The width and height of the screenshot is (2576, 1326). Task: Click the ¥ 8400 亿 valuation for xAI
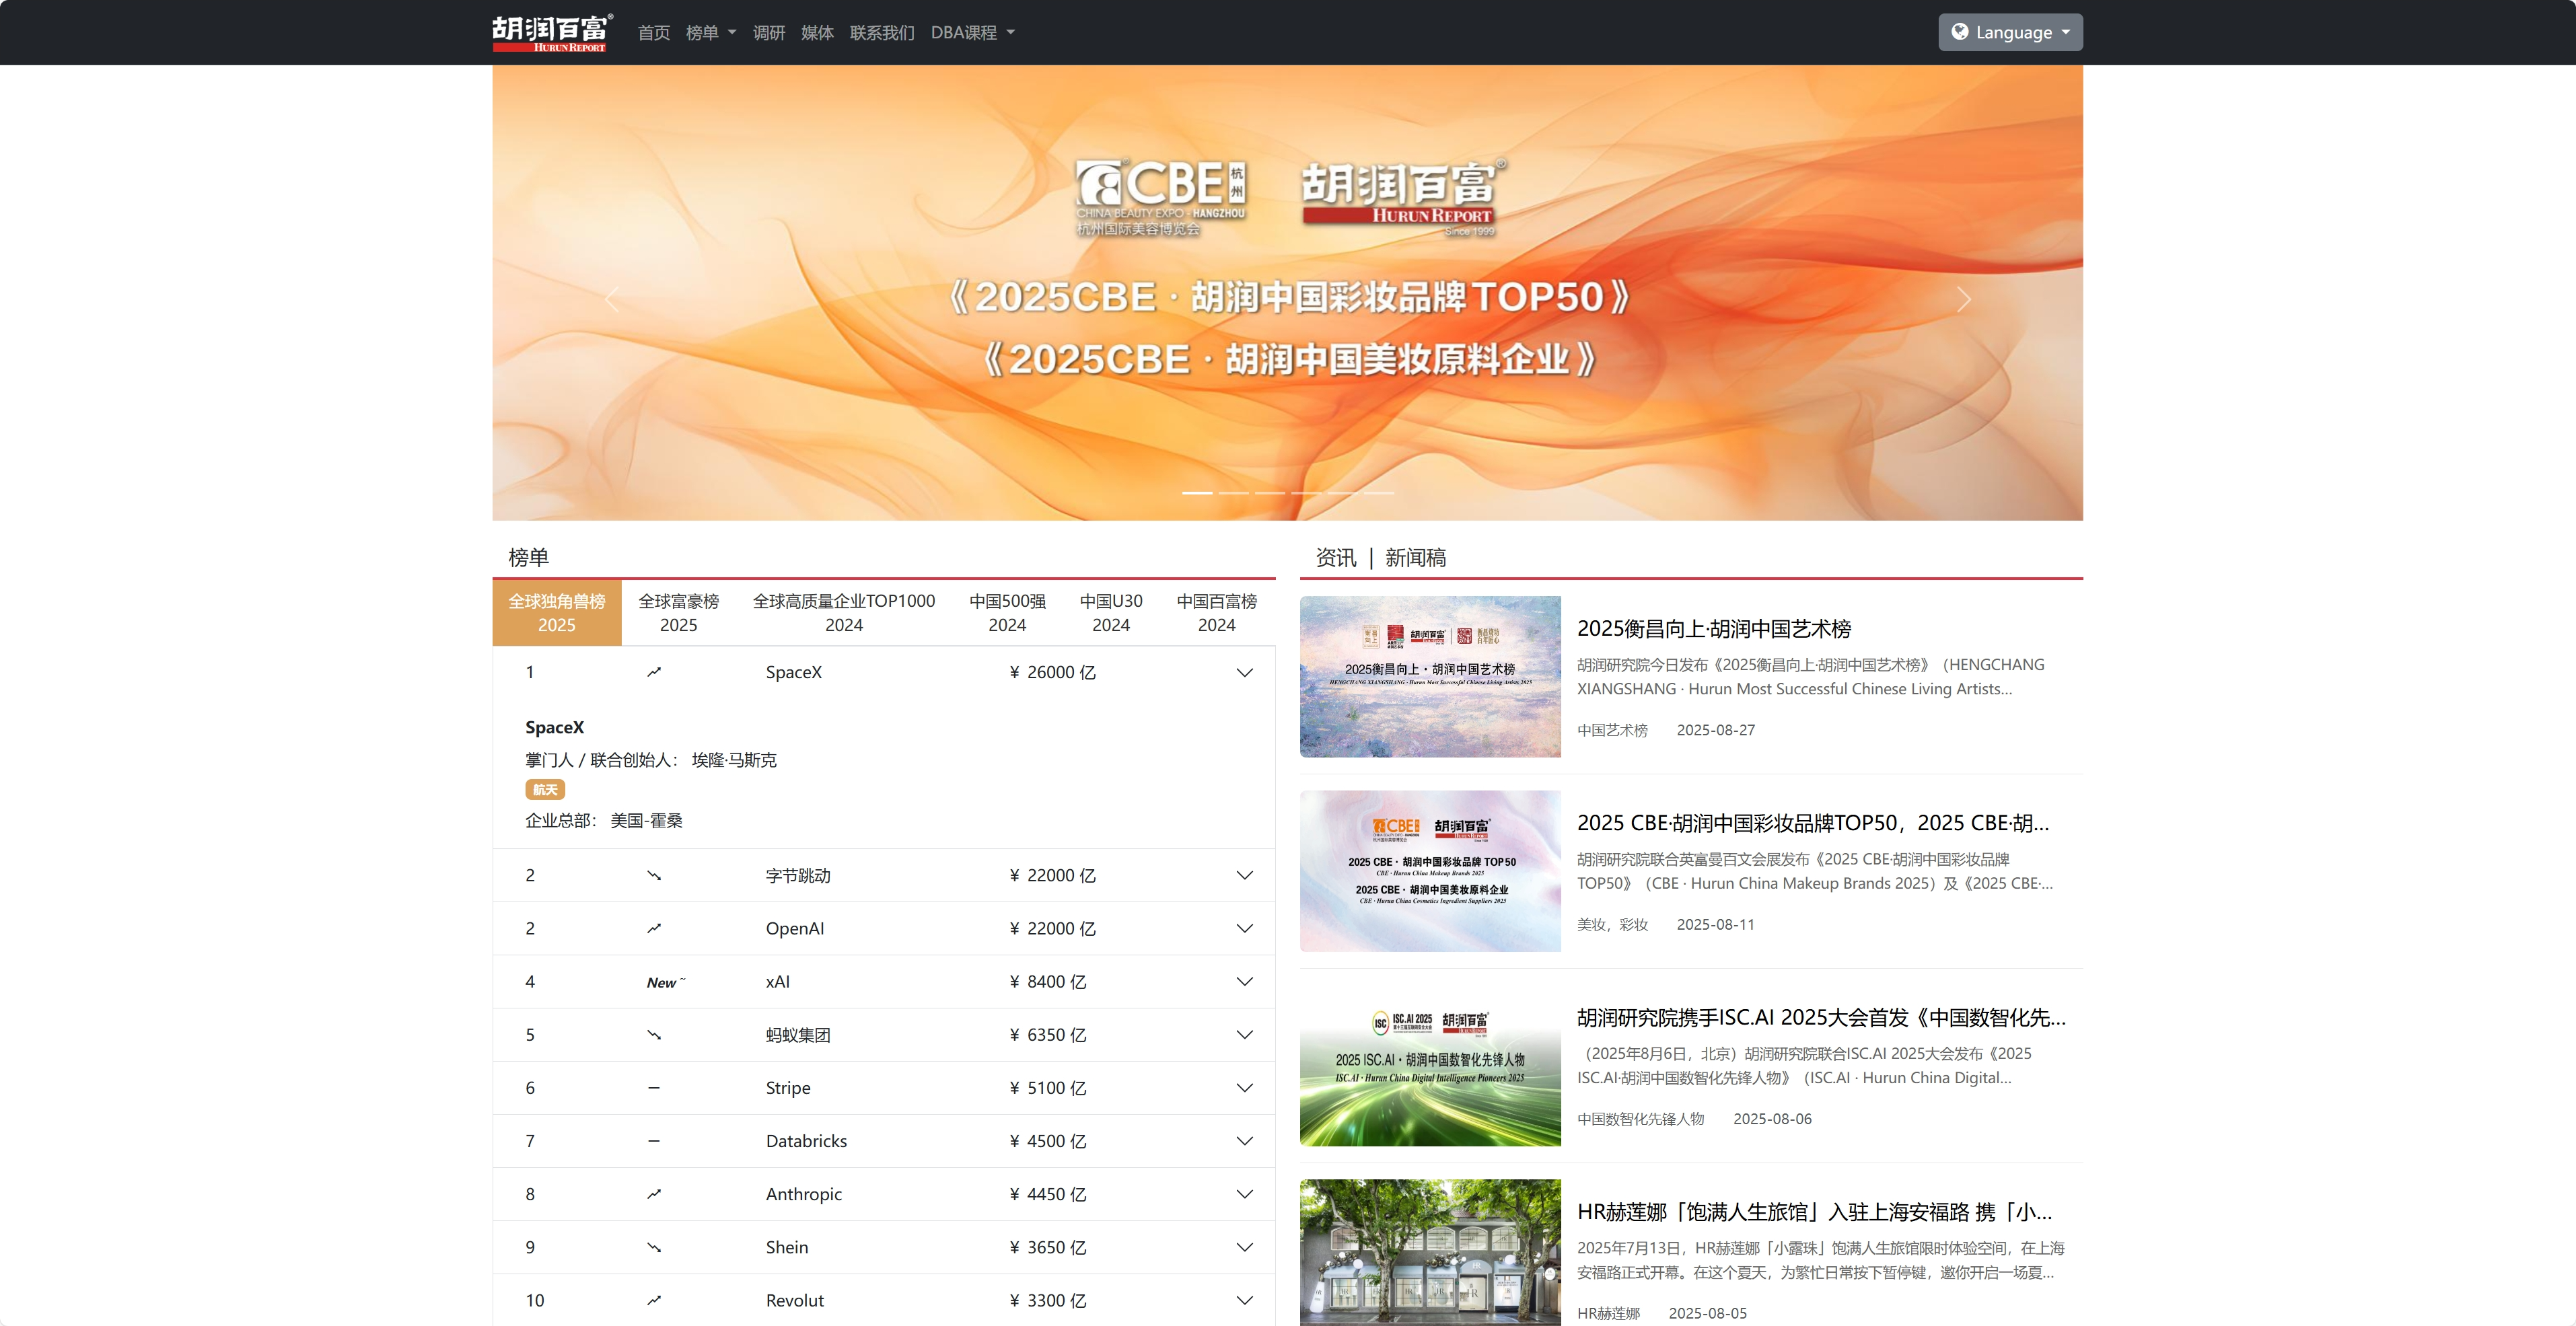pos(1048,982)
